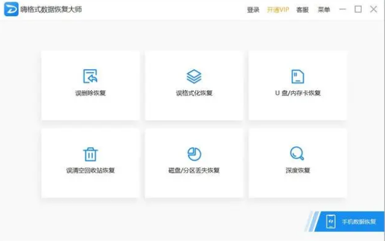Screen dimensions: 385x241
Task: Select the 深度恢复 label
Action: [x=298, y=171]
